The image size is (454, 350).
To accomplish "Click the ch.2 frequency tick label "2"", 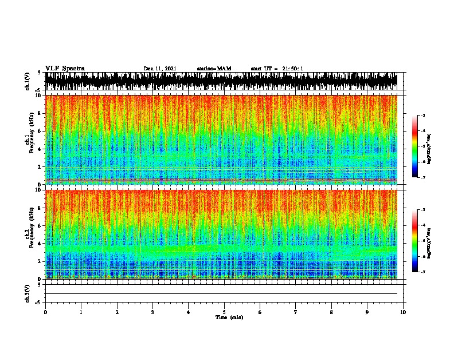I will pos(40,261).
